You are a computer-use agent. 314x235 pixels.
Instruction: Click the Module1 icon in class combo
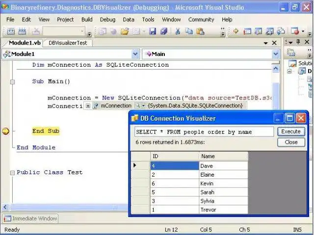click(x=7, y=54)
